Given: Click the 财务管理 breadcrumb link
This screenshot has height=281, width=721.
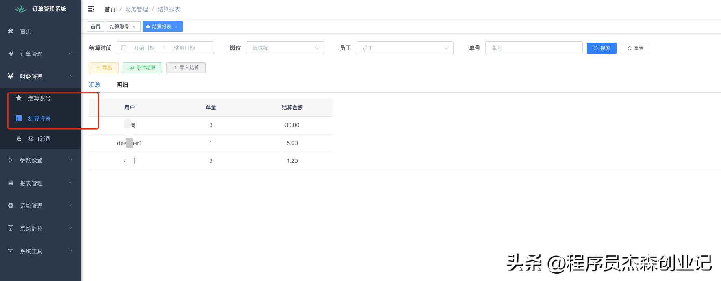Looking at the screenshot, I should 137,9.
